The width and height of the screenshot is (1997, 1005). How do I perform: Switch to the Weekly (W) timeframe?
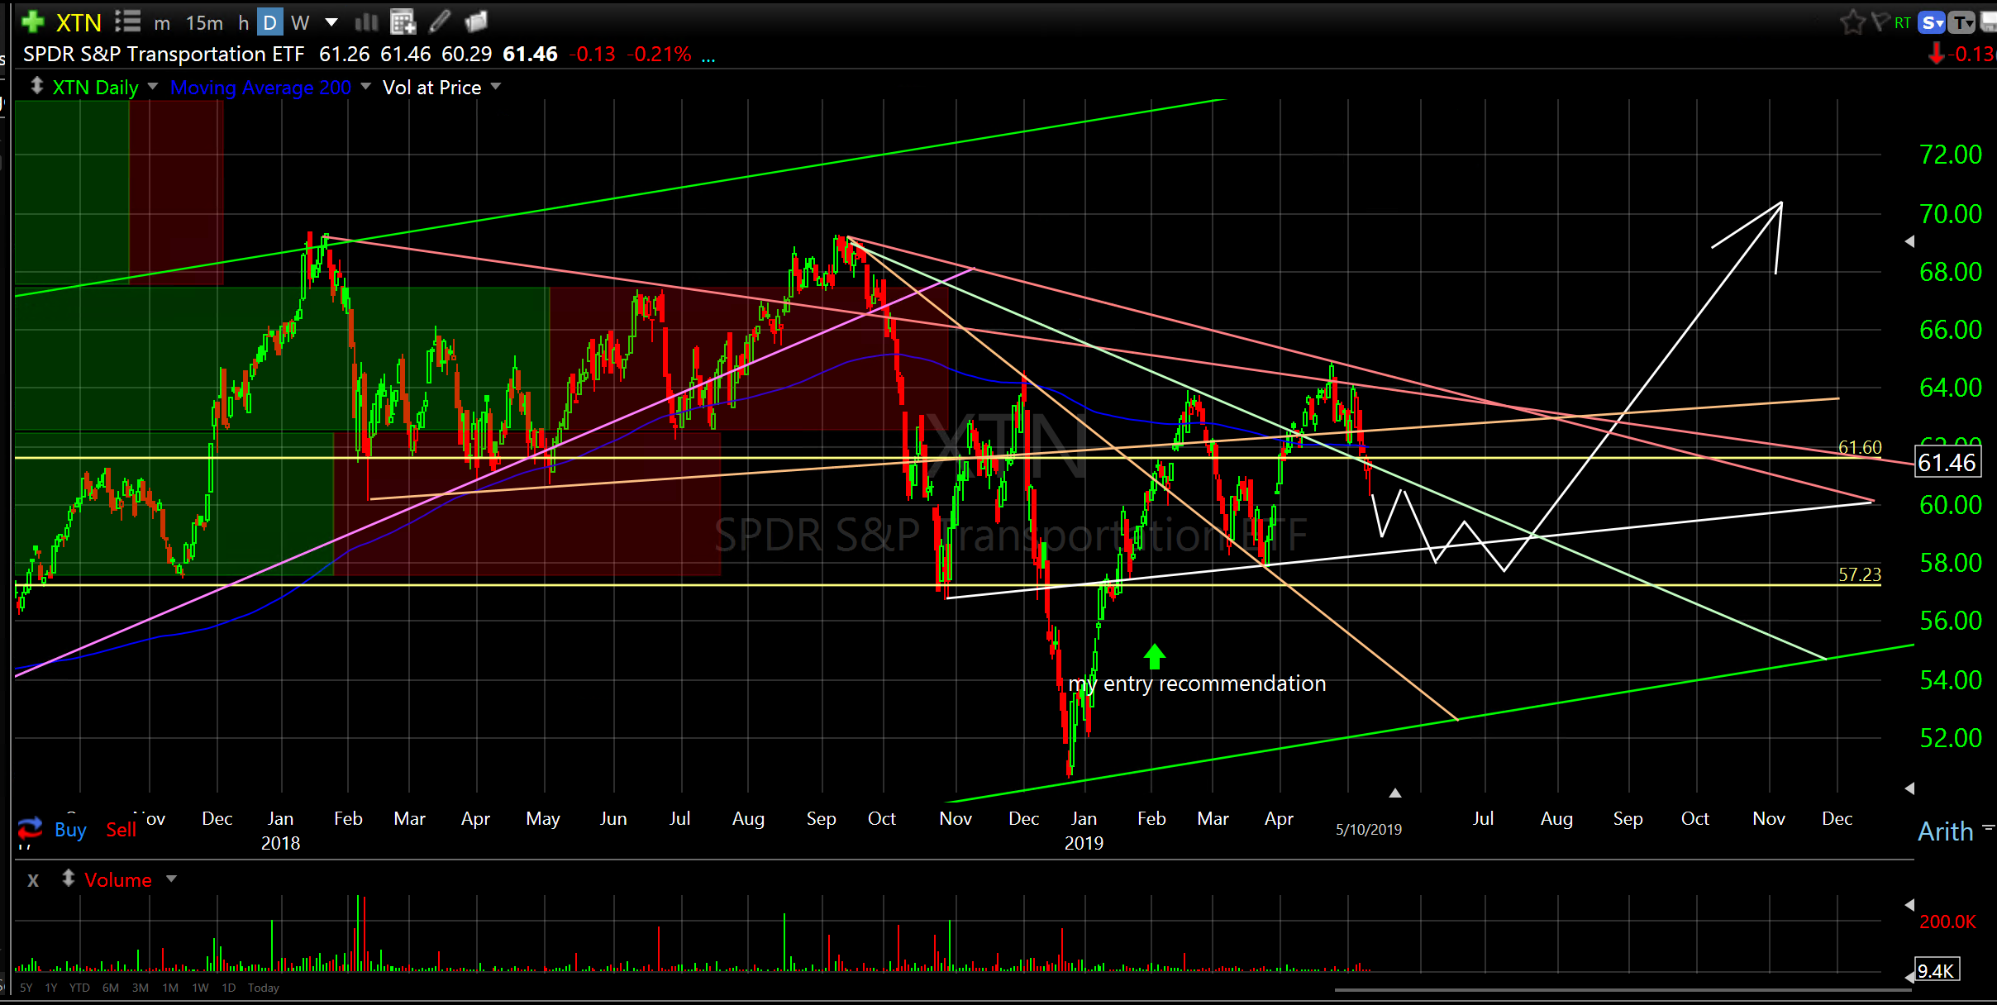[300, 22]
